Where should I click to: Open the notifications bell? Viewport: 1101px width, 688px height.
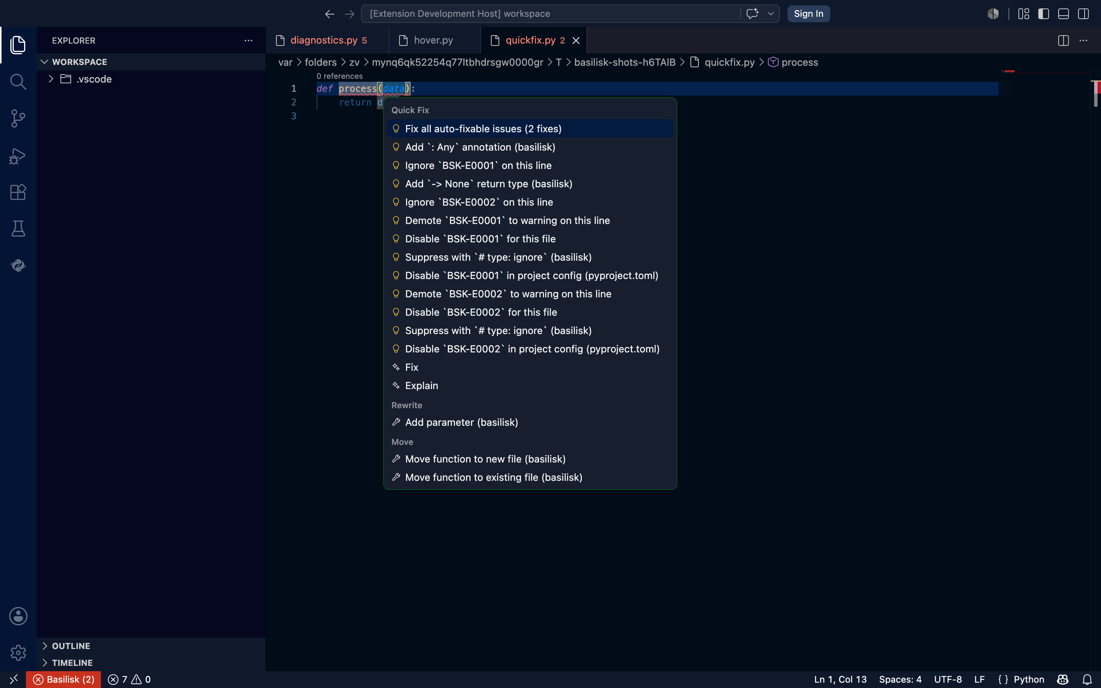1087,679
